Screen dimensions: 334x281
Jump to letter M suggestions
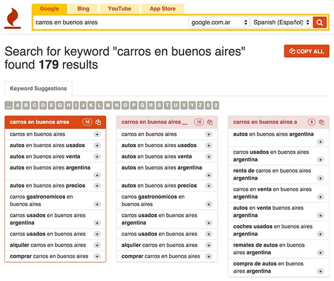[108, 105]
